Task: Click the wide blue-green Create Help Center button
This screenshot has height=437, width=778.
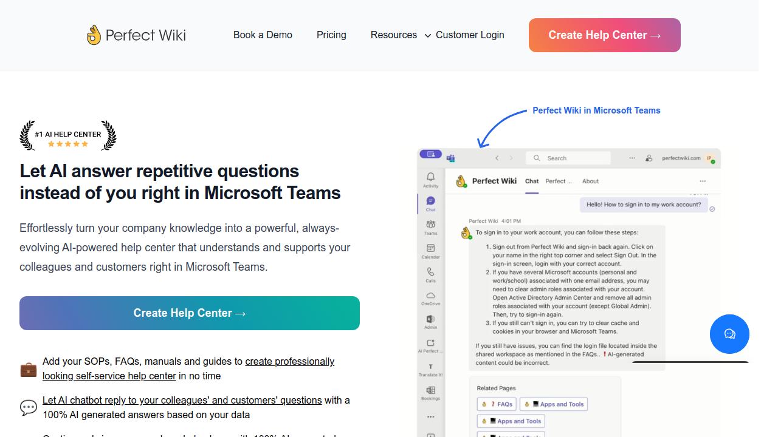Action: pyautogui.click(x=190, y=313)
